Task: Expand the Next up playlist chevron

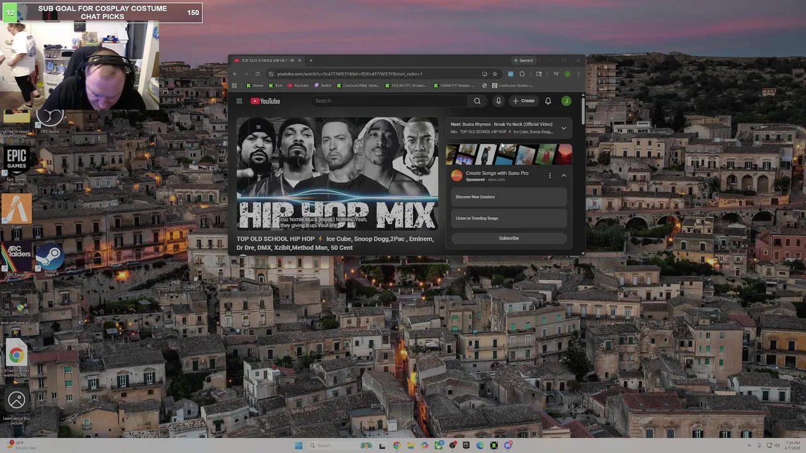Action: click(564, 128)
